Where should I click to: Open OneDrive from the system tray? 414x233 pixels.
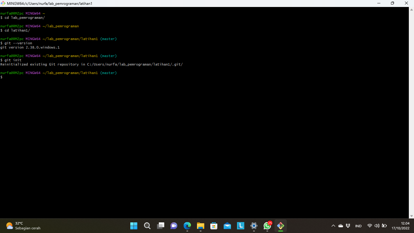tap(340, 226)
